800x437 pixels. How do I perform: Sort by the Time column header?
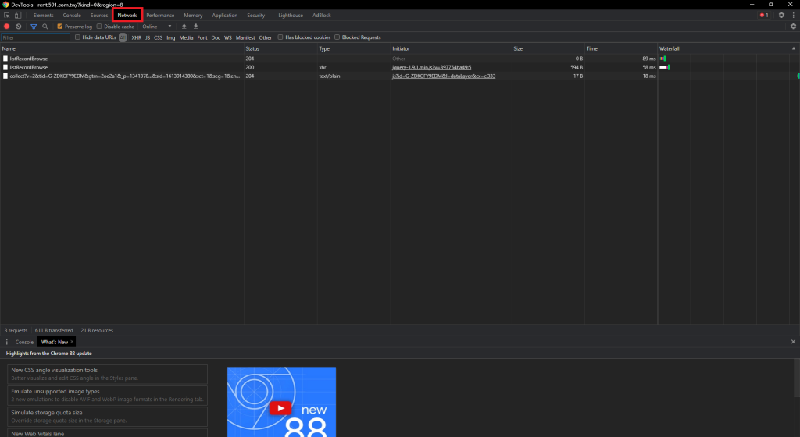click(621, 48)
